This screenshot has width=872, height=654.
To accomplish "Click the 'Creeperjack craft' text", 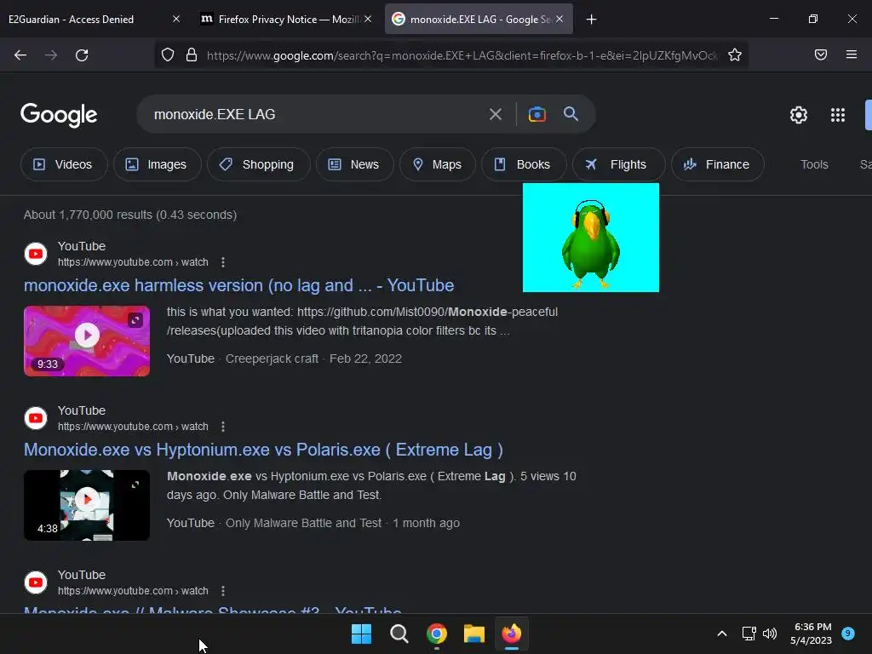I will pyautogui.click(x=272, y=359).
